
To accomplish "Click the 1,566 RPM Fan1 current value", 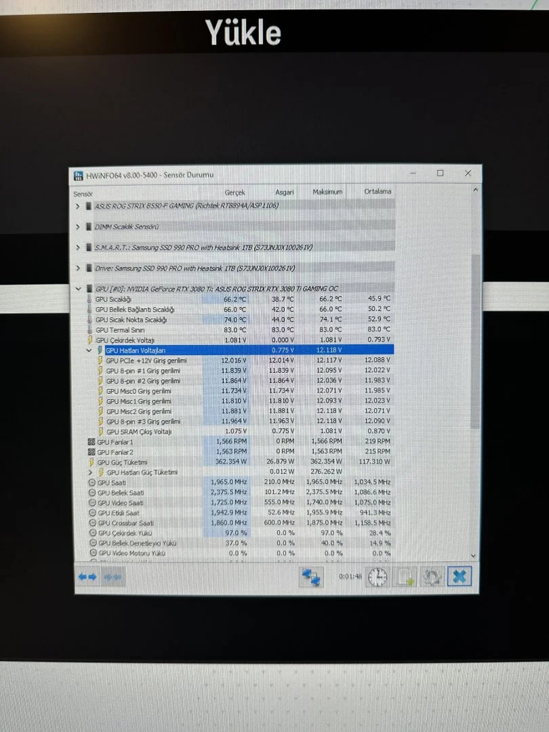I will (x=232, y=442).
